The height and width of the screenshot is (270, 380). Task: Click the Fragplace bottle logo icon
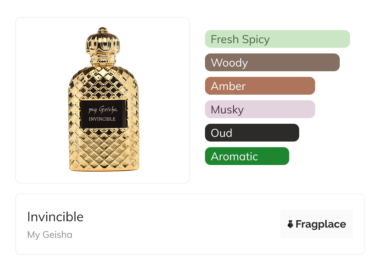290,224
